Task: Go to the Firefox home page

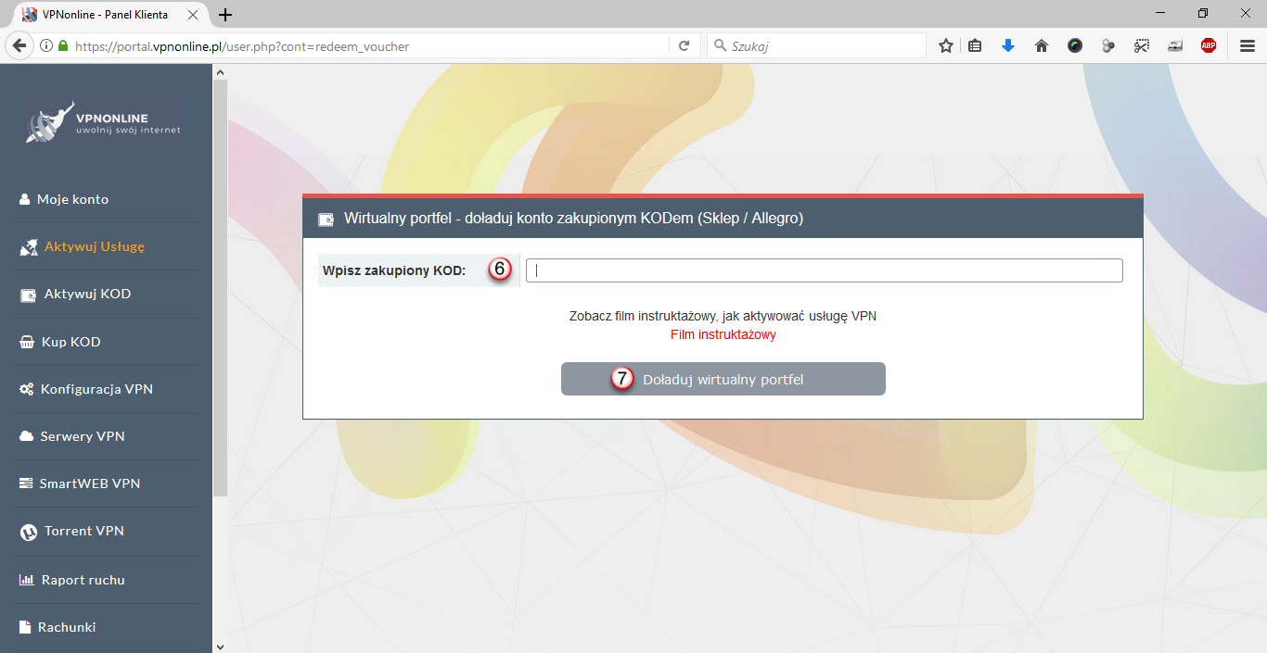Action: click(1042, 45)
